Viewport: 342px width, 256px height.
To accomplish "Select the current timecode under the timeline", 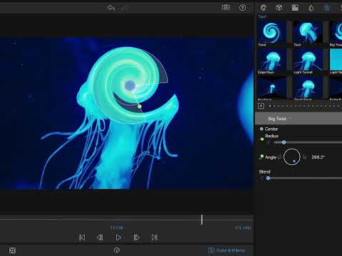I will pyautogui.click(x=117, y=228).
